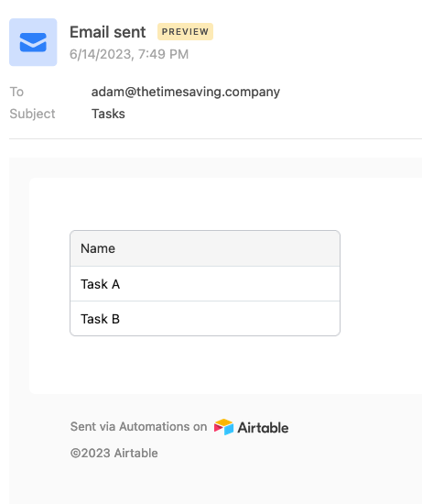
Task: Click the yellow PREVIEW badge
Action: pyautogui.click(x=185, y=31)
